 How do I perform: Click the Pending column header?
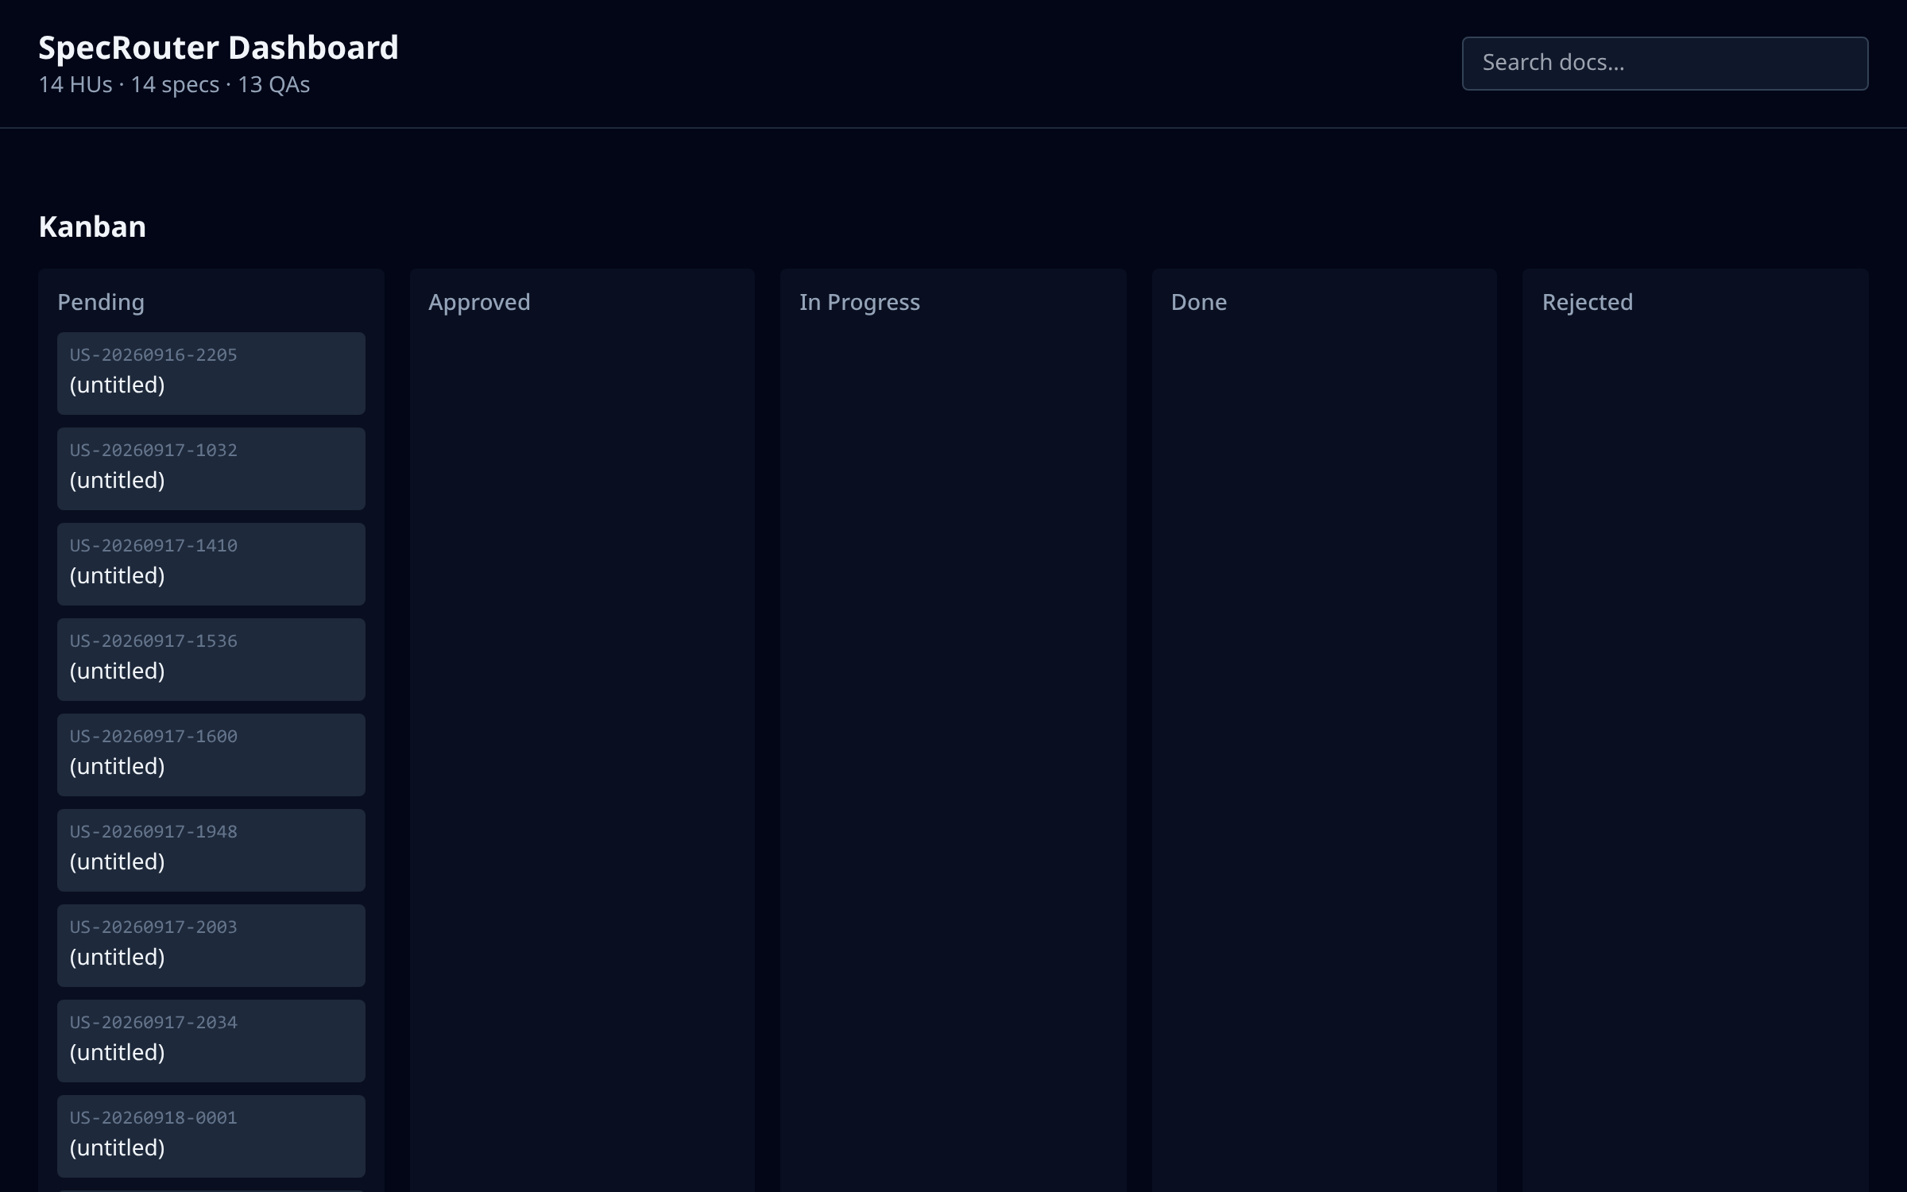(x=101, y=302)
